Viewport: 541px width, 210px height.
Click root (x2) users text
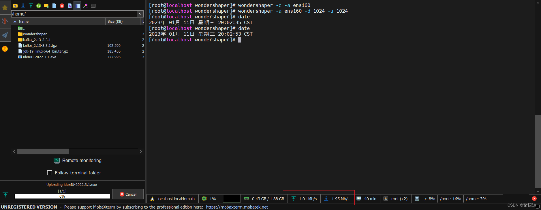[399, 199]
